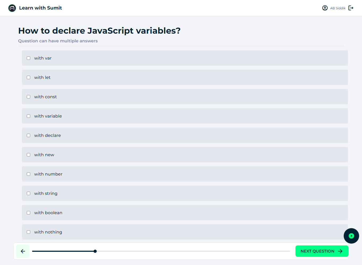The width and height of the screenshot is (362, 265).
Task: Check the 'with let' option
Action: click(x=28, y=77)
